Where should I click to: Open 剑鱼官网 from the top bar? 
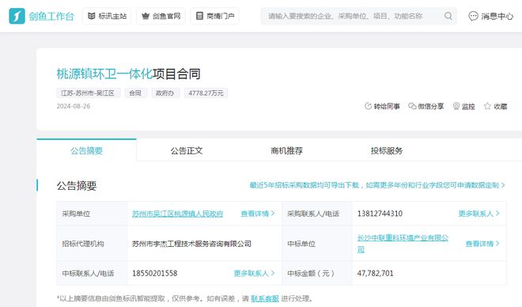point(161,16)
